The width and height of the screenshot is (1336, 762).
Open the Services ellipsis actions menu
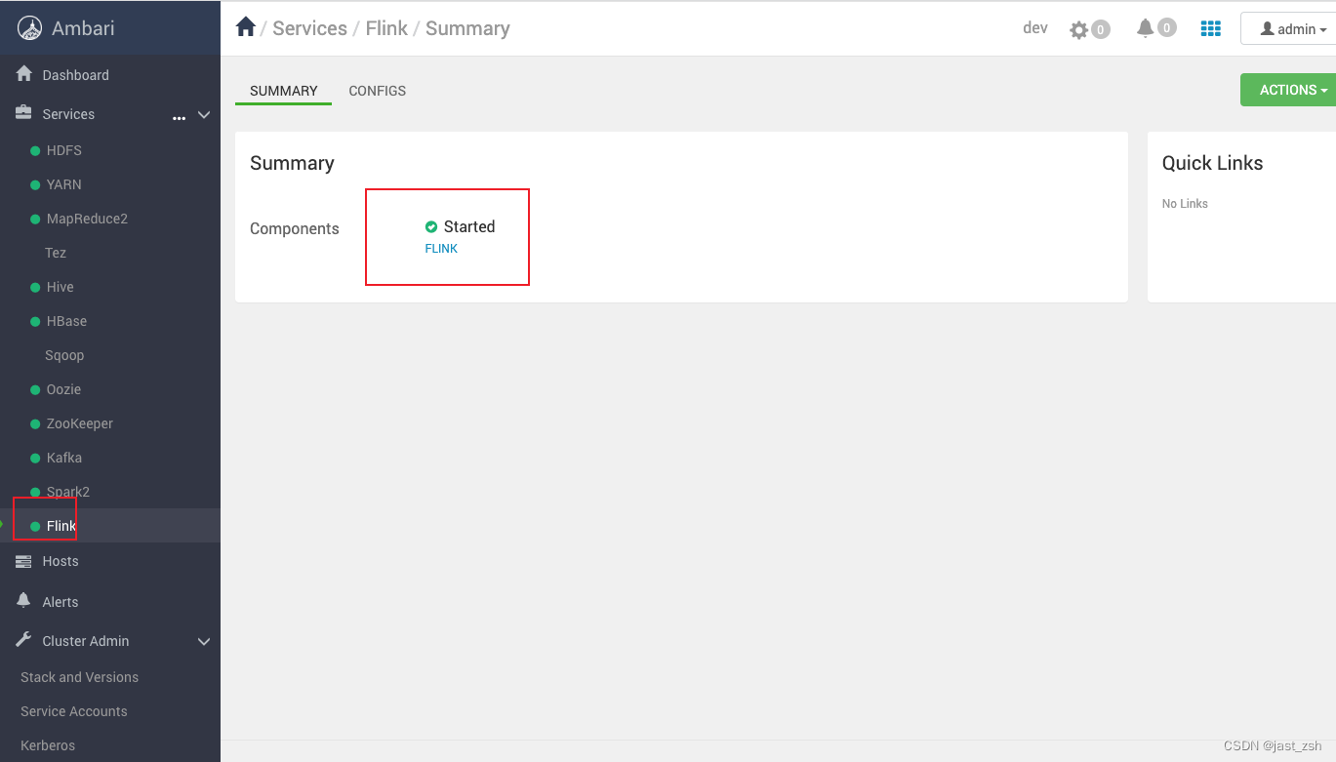179,117
